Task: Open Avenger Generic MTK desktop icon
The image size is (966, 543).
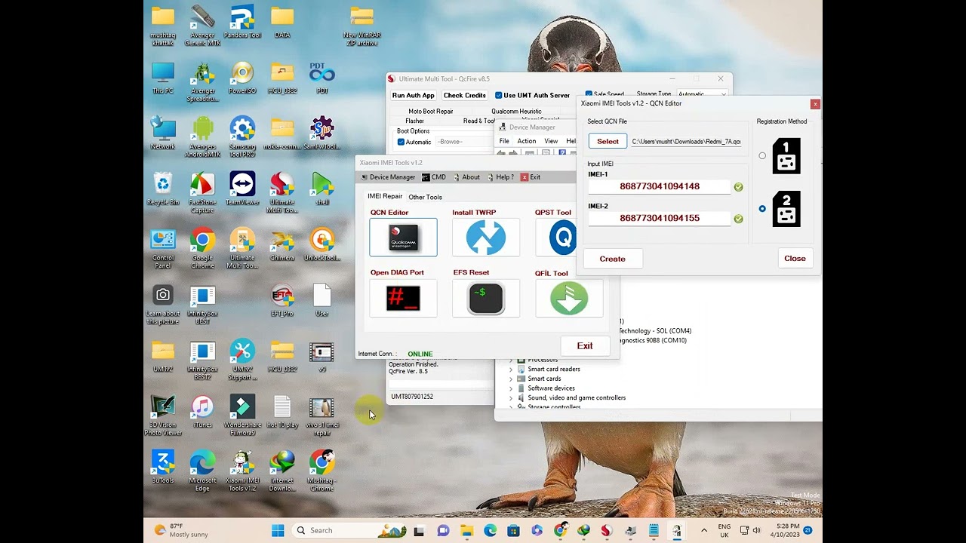Action: (202, 26)
